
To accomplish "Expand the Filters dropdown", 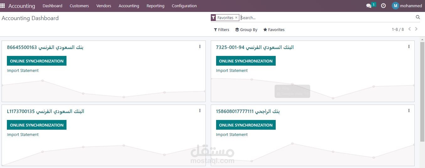I will tap(221, 30).
